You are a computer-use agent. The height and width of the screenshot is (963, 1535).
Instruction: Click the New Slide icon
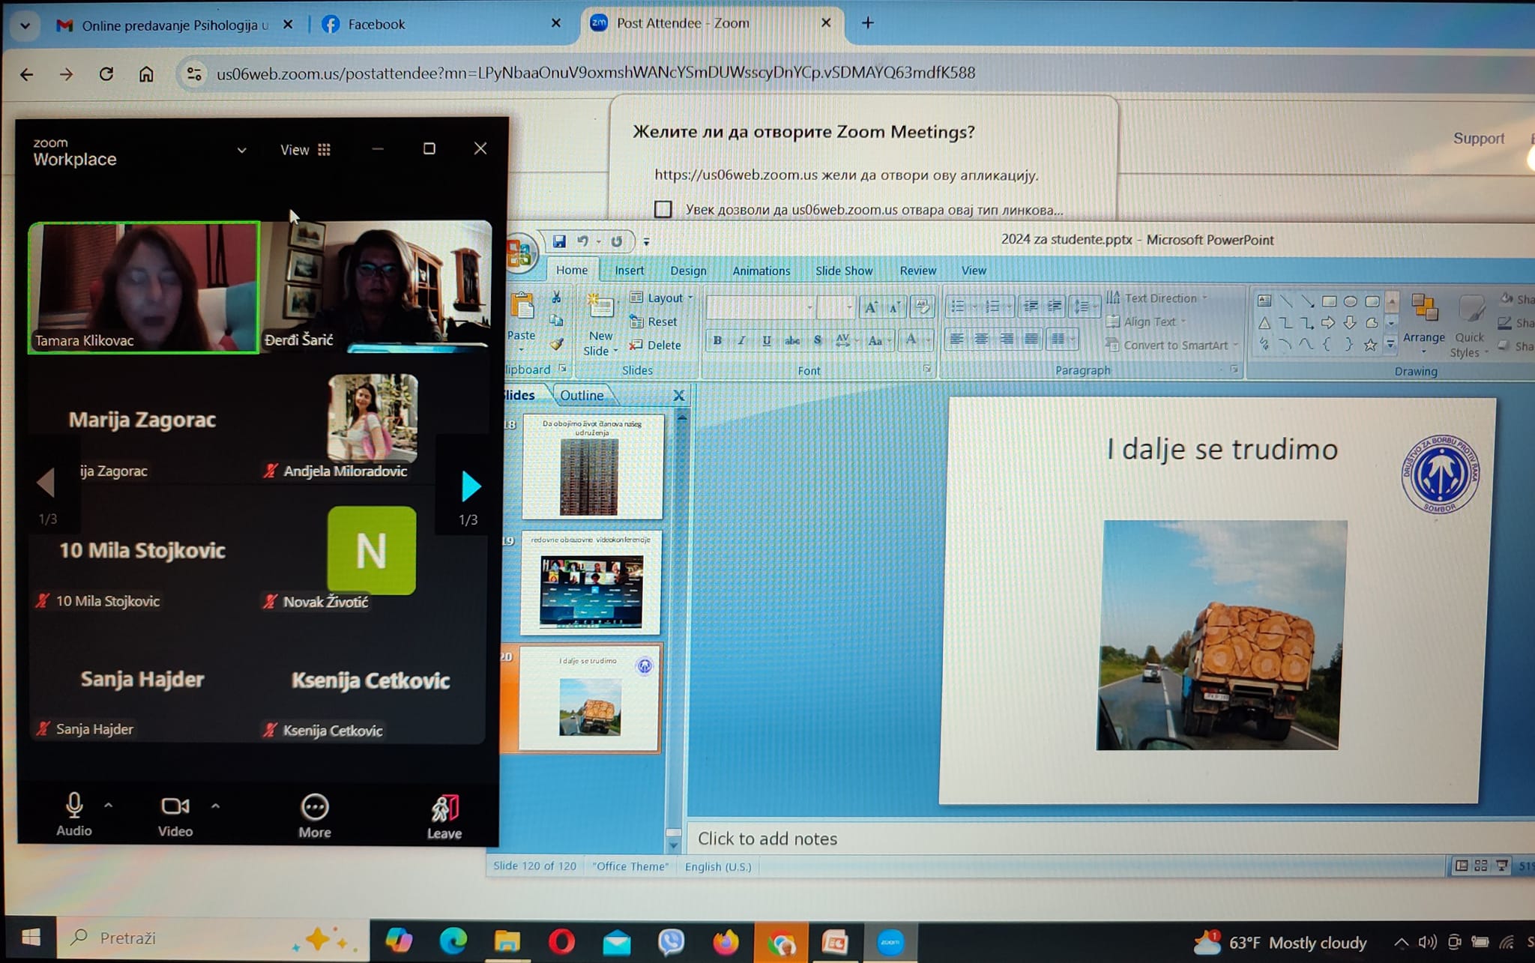(600, 308)
